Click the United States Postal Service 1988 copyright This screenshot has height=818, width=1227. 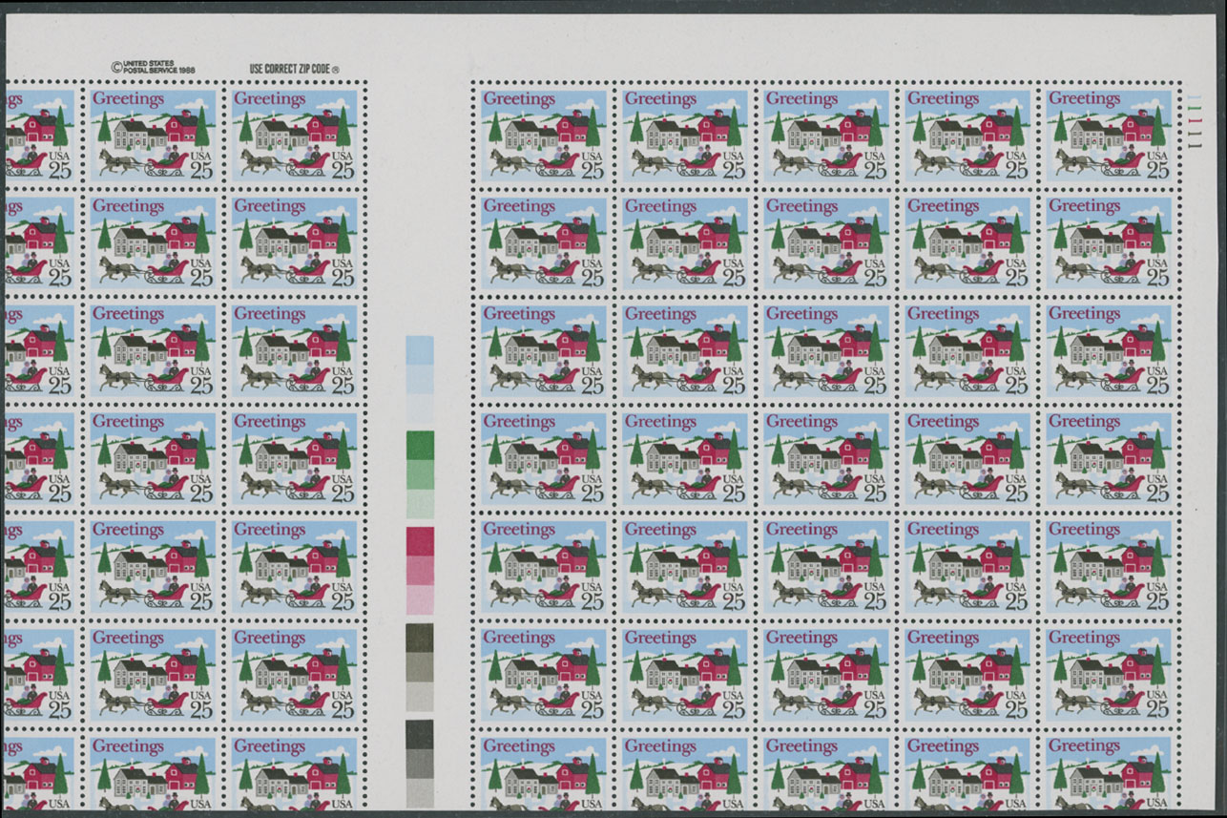(x=154, y=67)
